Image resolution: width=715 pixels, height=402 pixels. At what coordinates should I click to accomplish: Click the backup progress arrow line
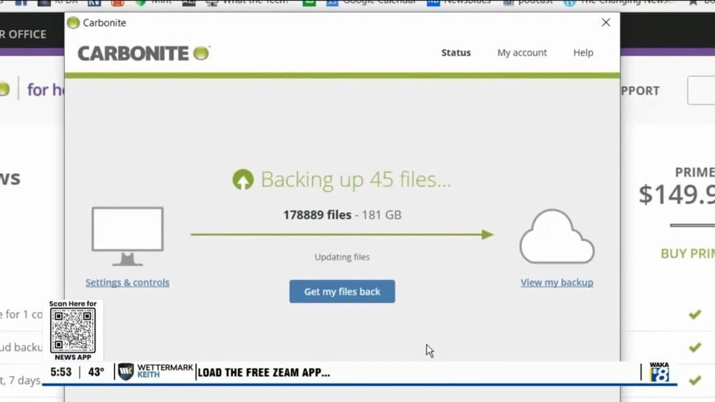tap(342, 234)
